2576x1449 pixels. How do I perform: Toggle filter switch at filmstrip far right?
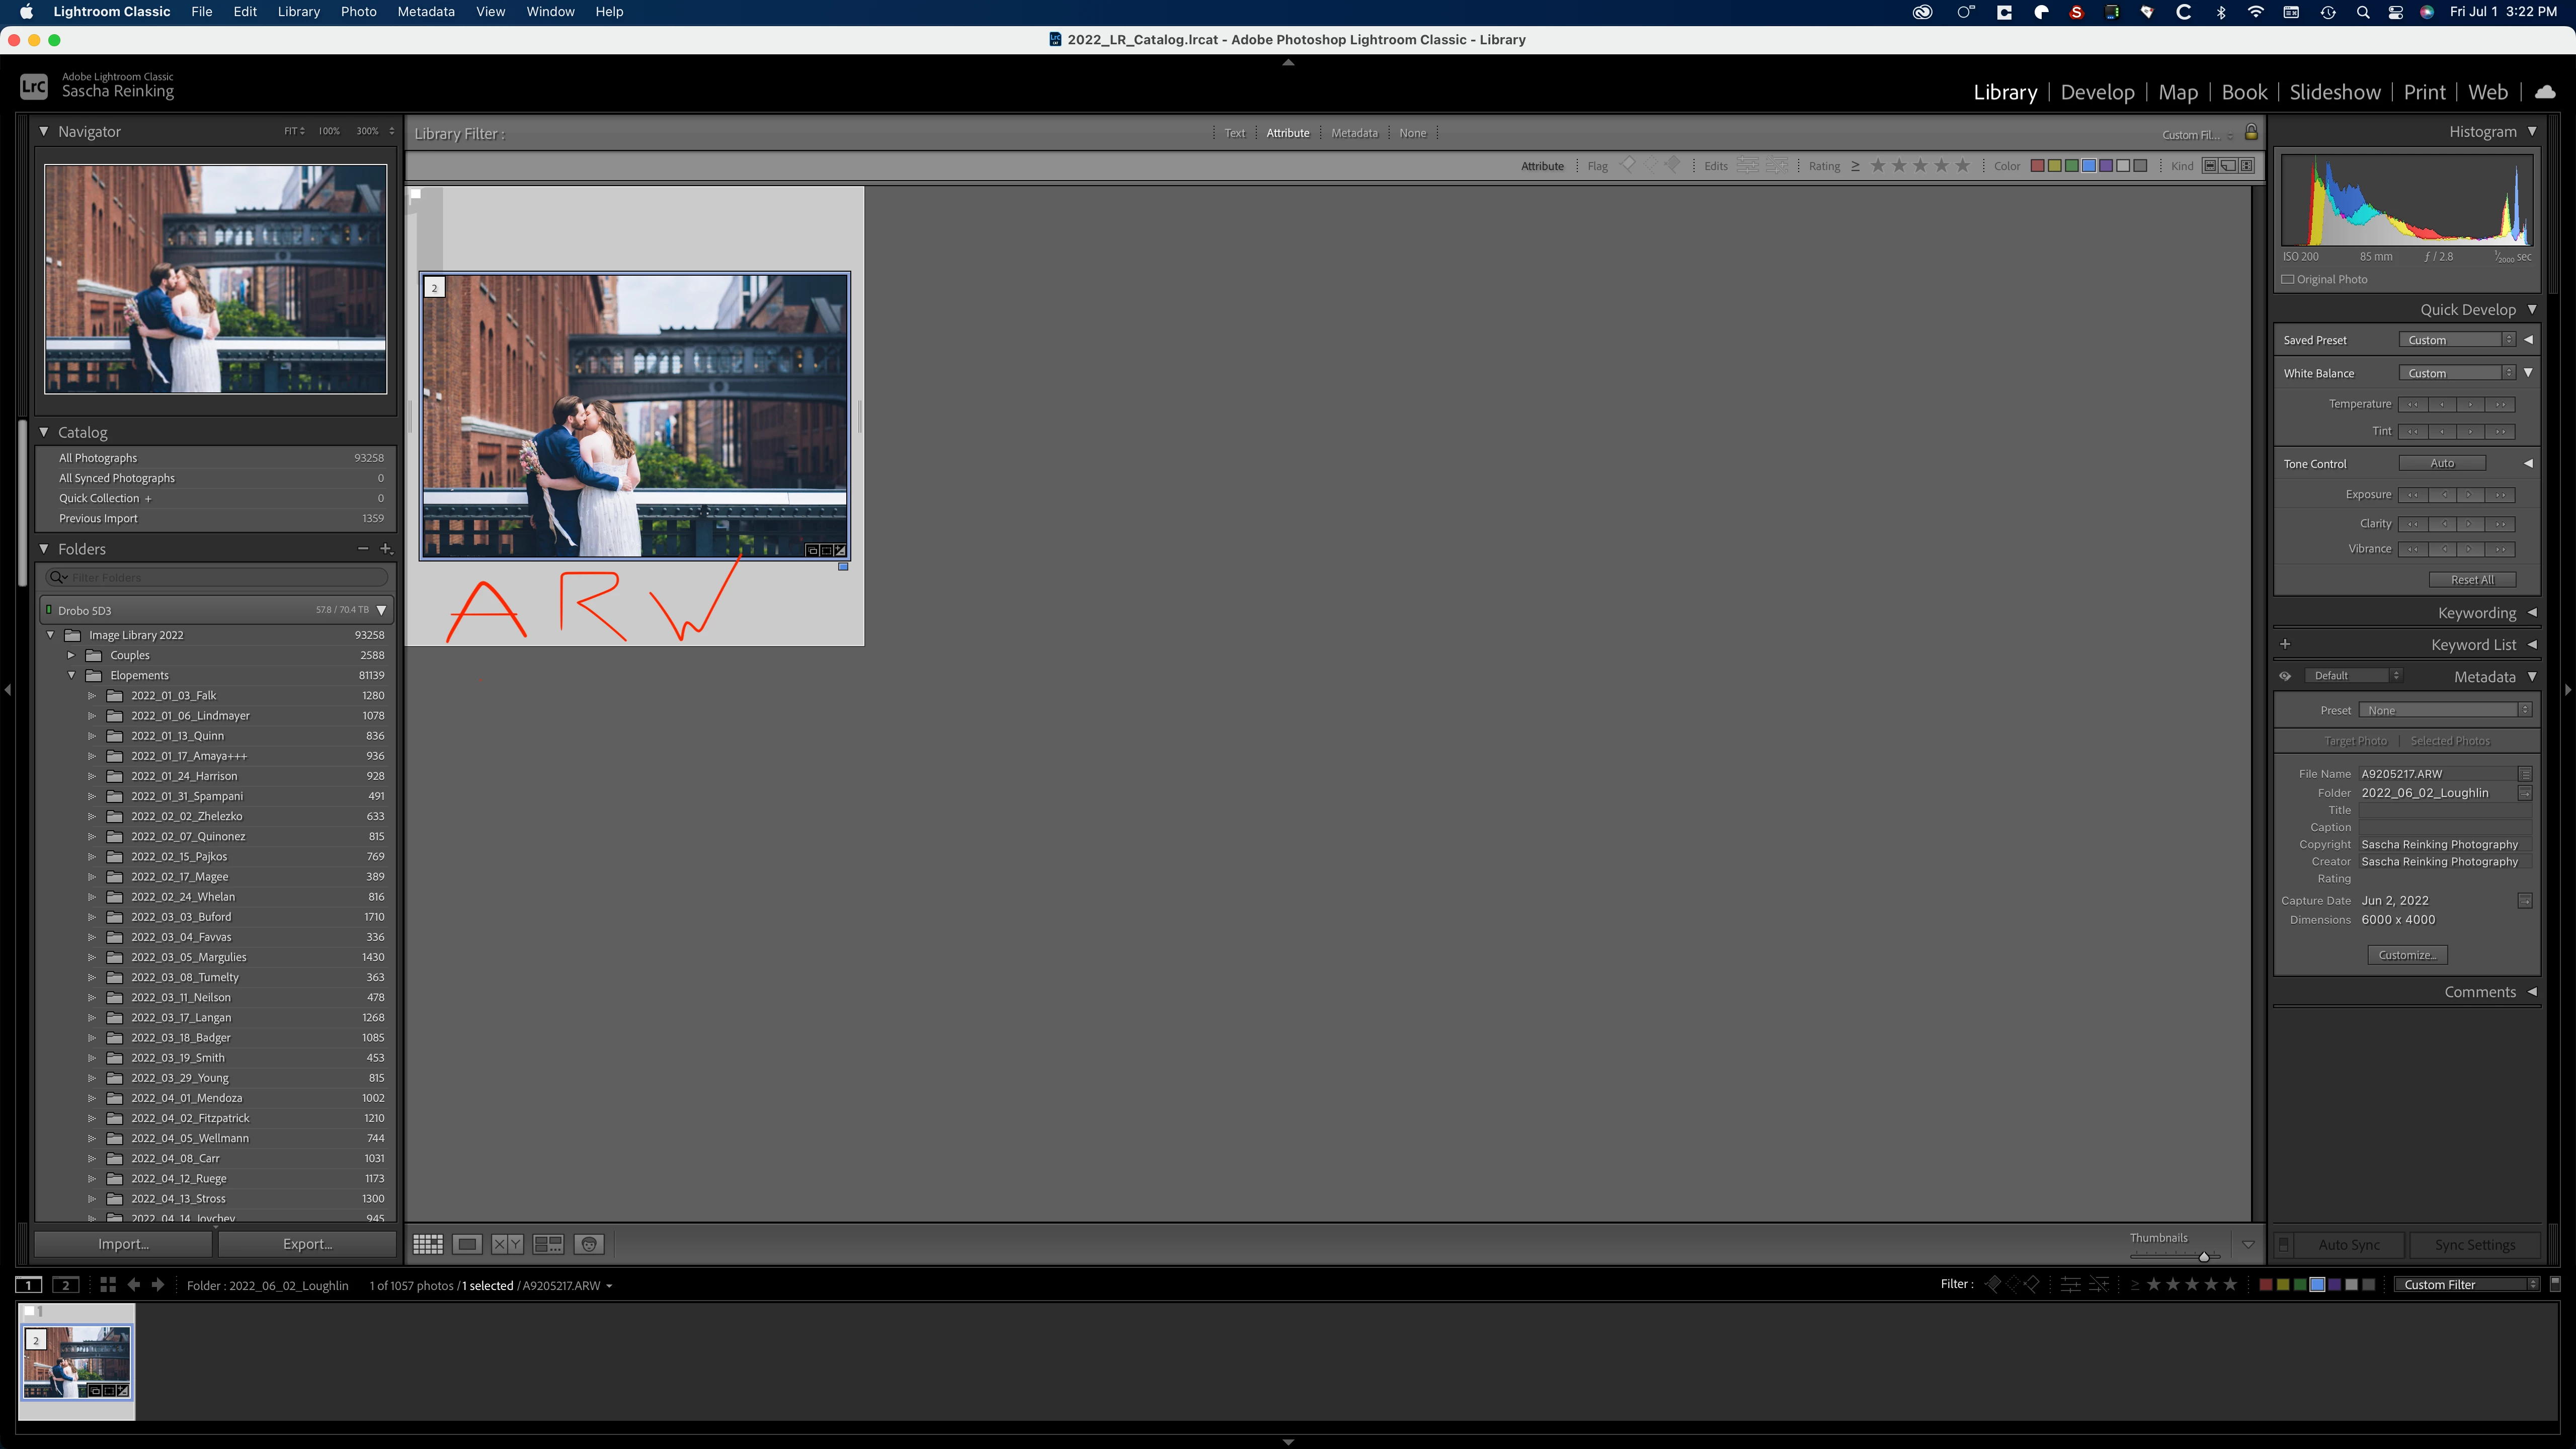[2556, 1283]
